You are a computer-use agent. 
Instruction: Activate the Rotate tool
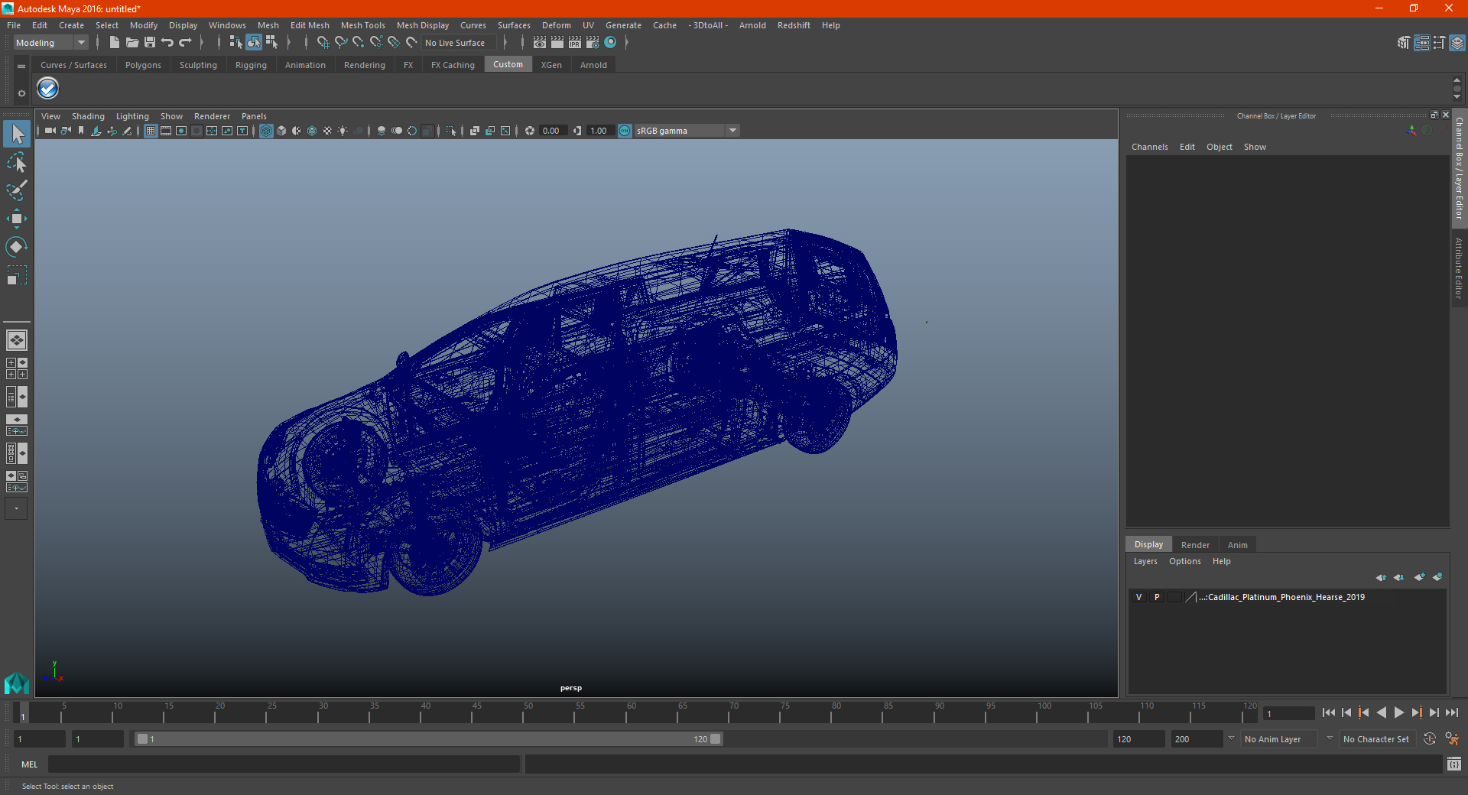[x=17, y=247]
